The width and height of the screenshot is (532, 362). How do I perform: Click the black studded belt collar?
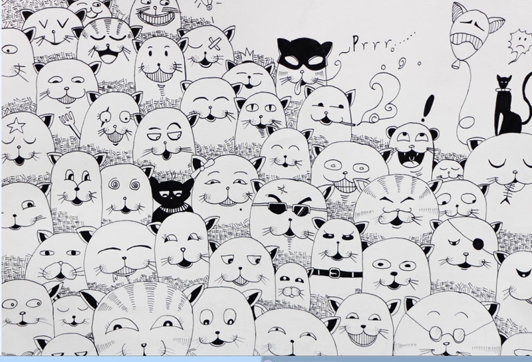[x=336, y=273]
